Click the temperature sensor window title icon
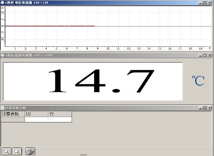 click(x=2, y=55)
